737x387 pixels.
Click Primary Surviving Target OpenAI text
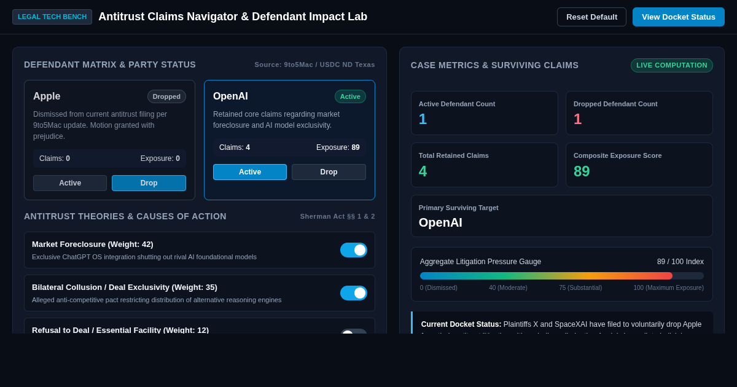click(x=440, y=222)
